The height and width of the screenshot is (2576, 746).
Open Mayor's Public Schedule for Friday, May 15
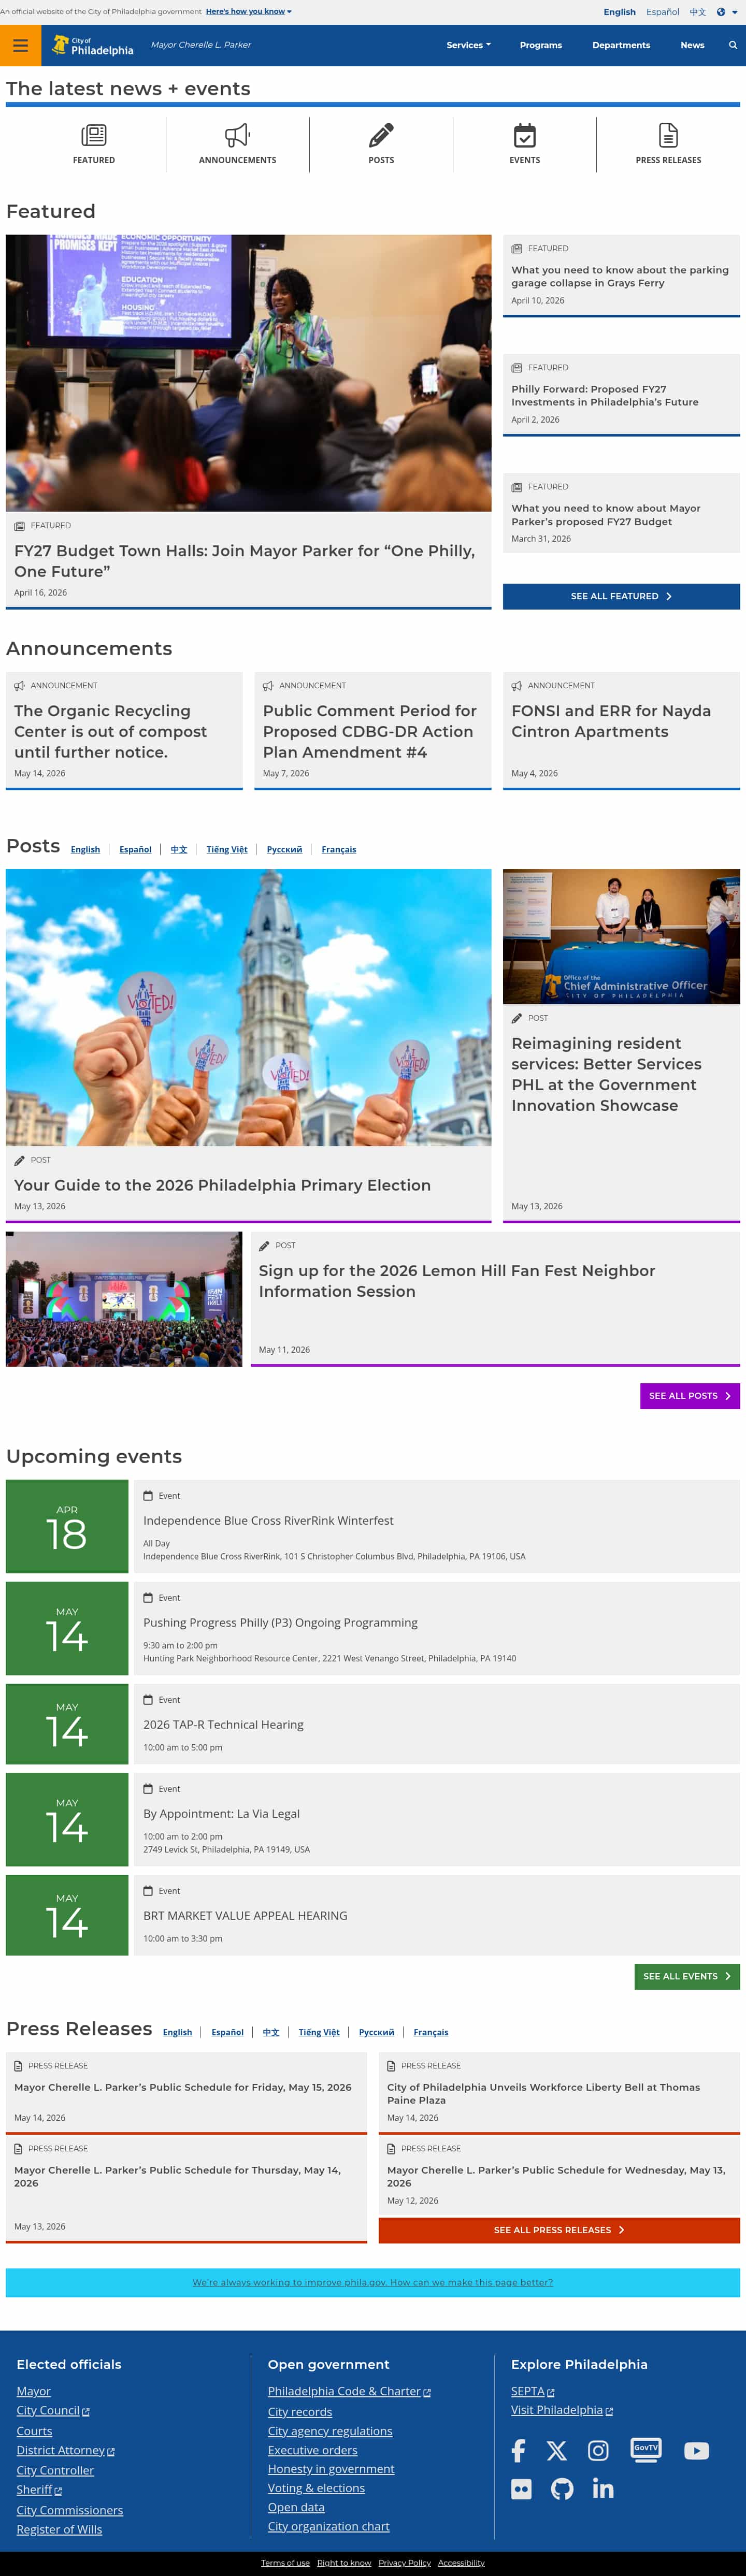(x=183, y=2087)
